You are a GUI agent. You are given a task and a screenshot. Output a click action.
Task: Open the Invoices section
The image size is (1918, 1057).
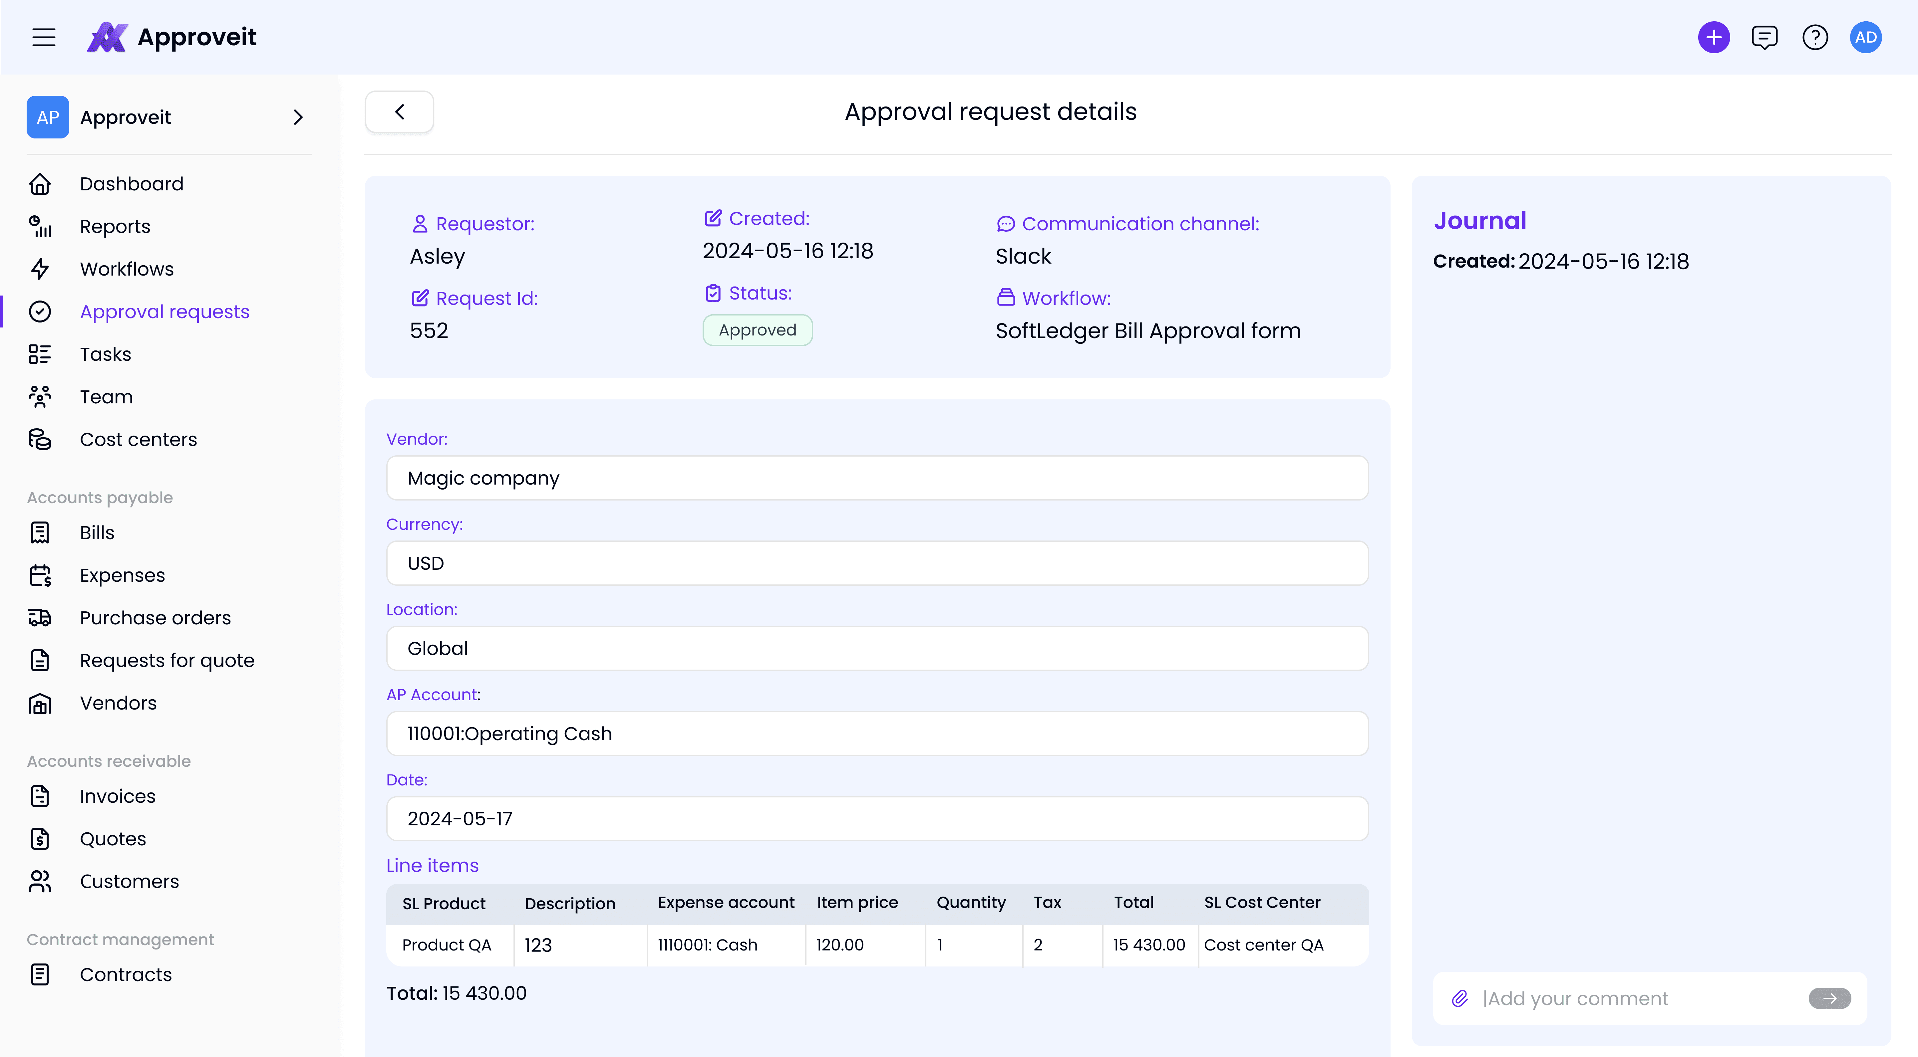117,796
